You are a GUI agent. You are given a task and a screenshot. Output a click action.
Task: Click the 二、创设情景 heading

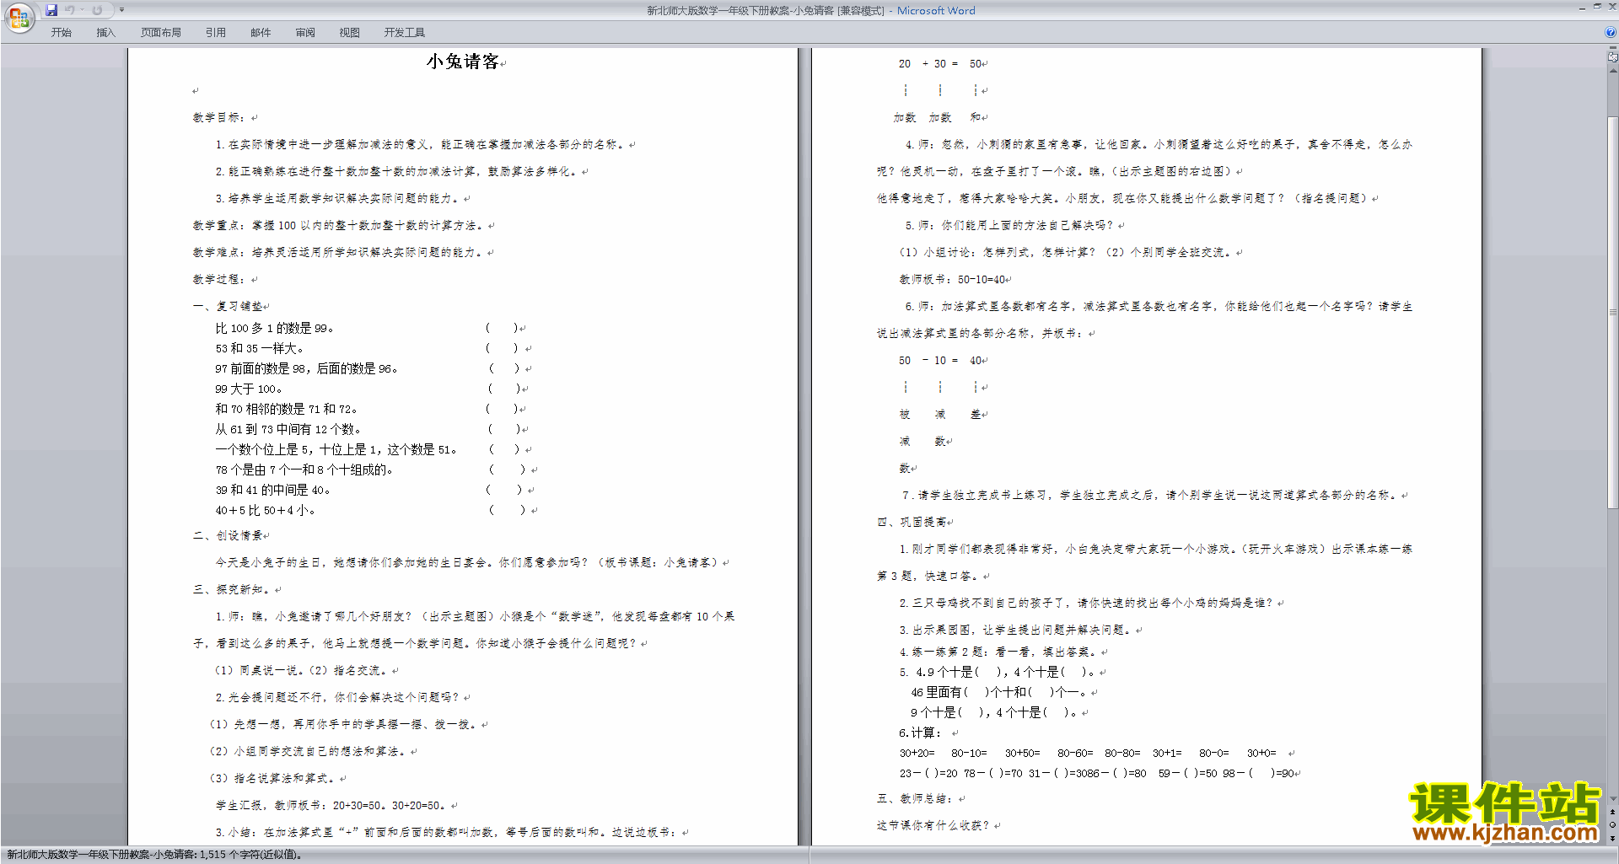(x=228, y=535)
